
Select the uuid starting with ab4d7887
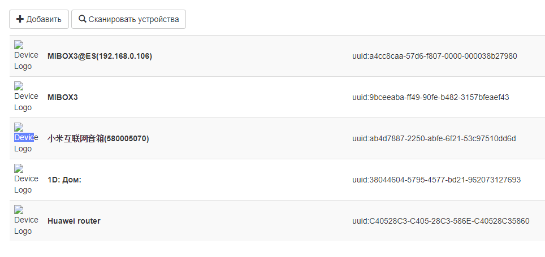[x=434, y=138]
